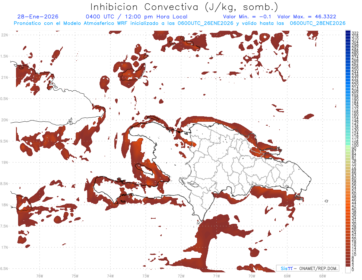
Task: Click the "8.5N" latitude label
Action: tap(5, 184)
